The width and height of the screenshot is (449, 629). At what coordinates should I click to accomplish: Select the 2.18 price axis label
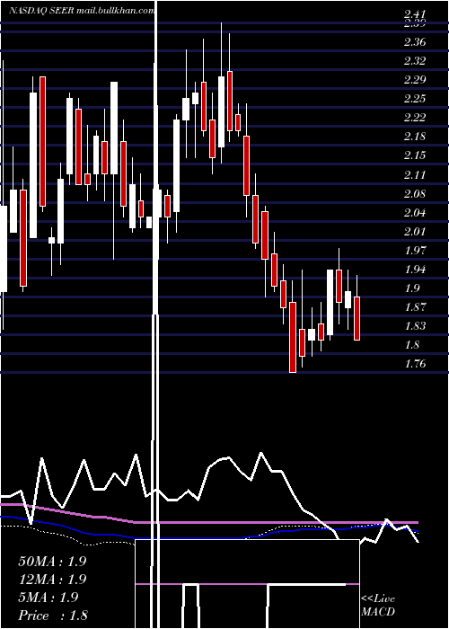point(415,137)
